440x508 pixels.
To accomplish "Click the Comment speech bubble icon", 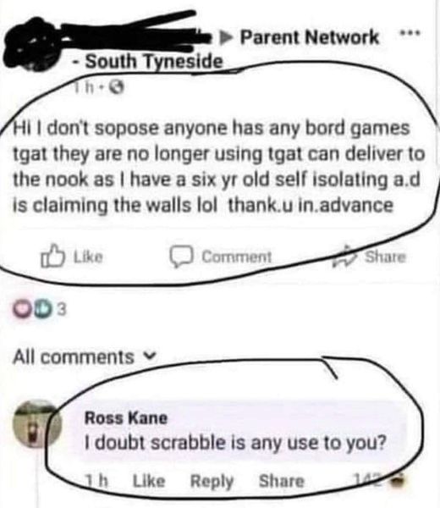I will click(182, 257).
